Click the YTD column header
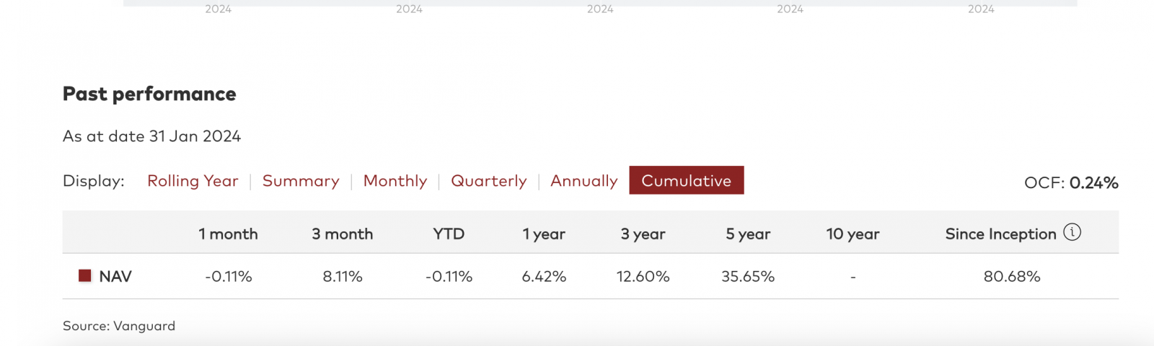Screen dimensions: 1154x346 (449, 234)
